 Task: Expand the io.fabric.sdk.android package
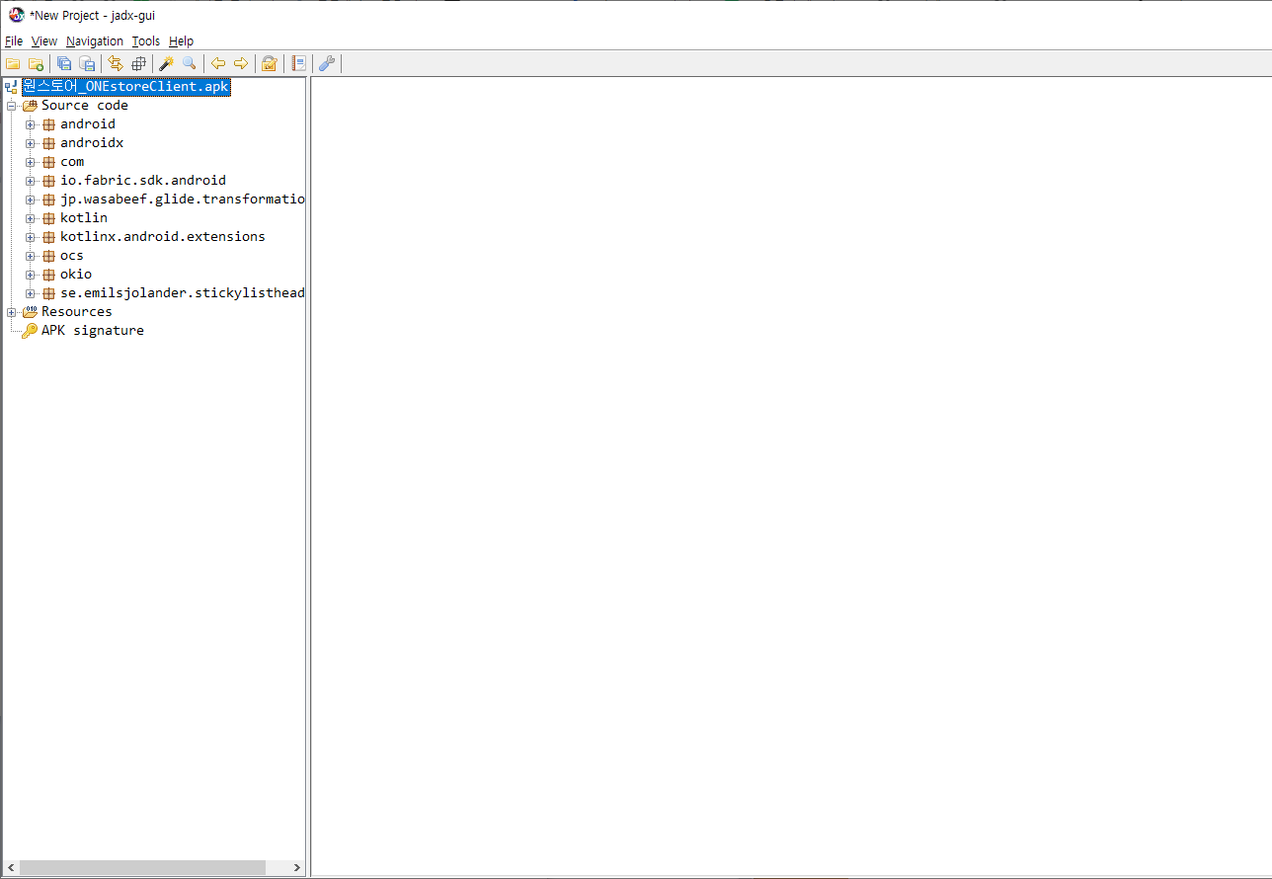(31, 181)
